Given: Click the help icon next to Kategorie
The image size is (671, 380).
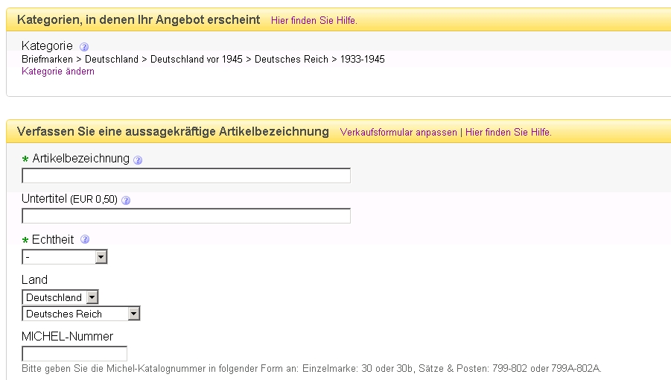Looking at the screenshot, I should [x=84, y=47].
